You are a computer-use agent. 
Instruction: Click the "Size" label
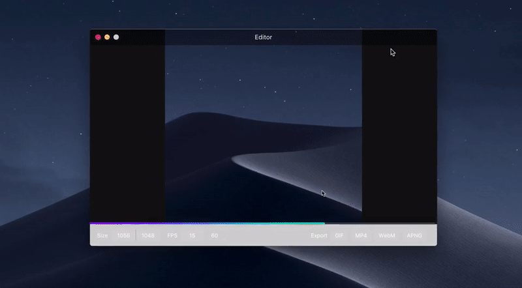[x=102, y=235]
